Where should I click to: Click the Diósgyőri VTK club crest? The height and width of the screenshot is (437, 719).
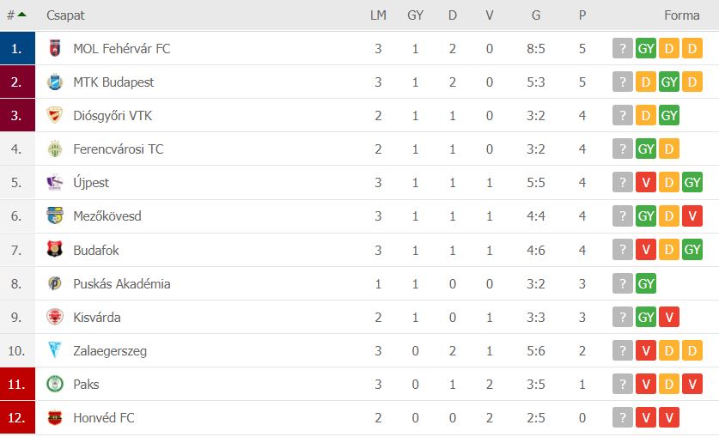pyautogui.click(x=55, y=115)
